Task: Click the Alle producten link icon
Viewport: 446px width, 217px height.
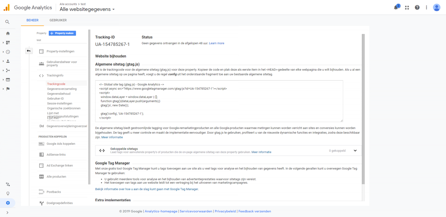Action: pos(41,177)
